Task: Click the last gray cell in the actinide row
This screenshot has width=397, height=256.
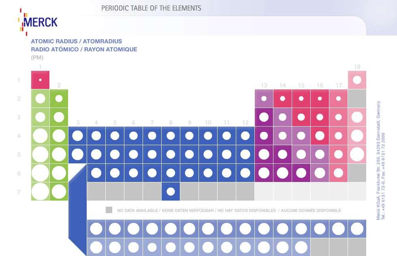Action: [357, 247]
